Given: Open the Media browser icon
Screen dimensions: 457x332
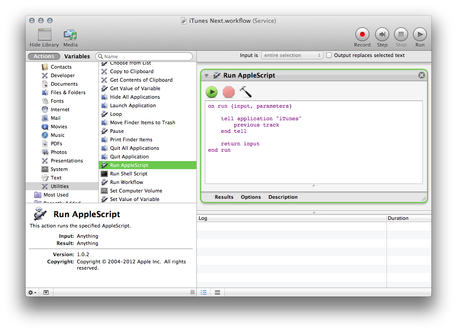Looking at the screenshot, I should click(x=70, y=35).
